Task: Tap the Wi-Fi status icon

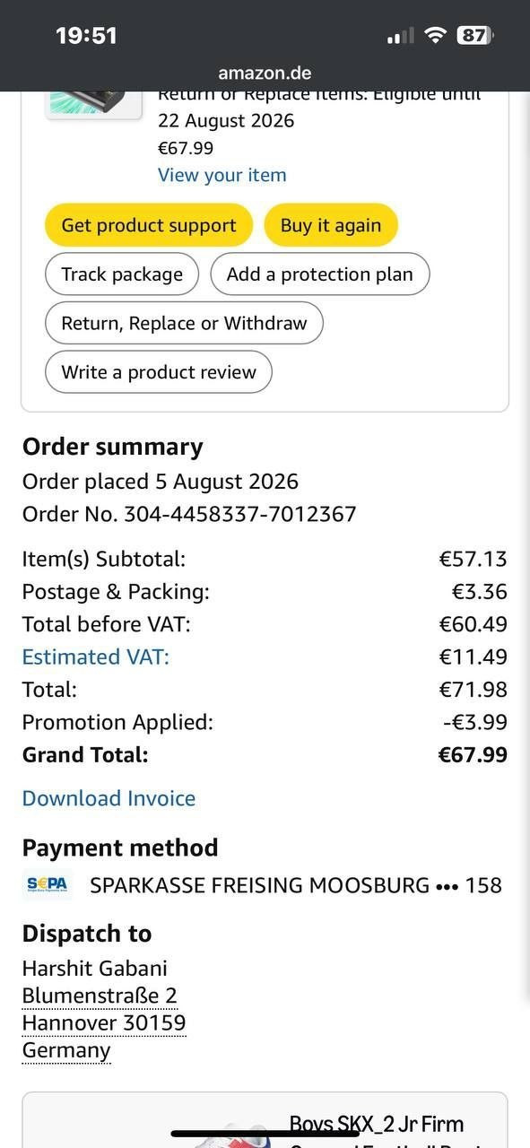Action: point(436,35)
